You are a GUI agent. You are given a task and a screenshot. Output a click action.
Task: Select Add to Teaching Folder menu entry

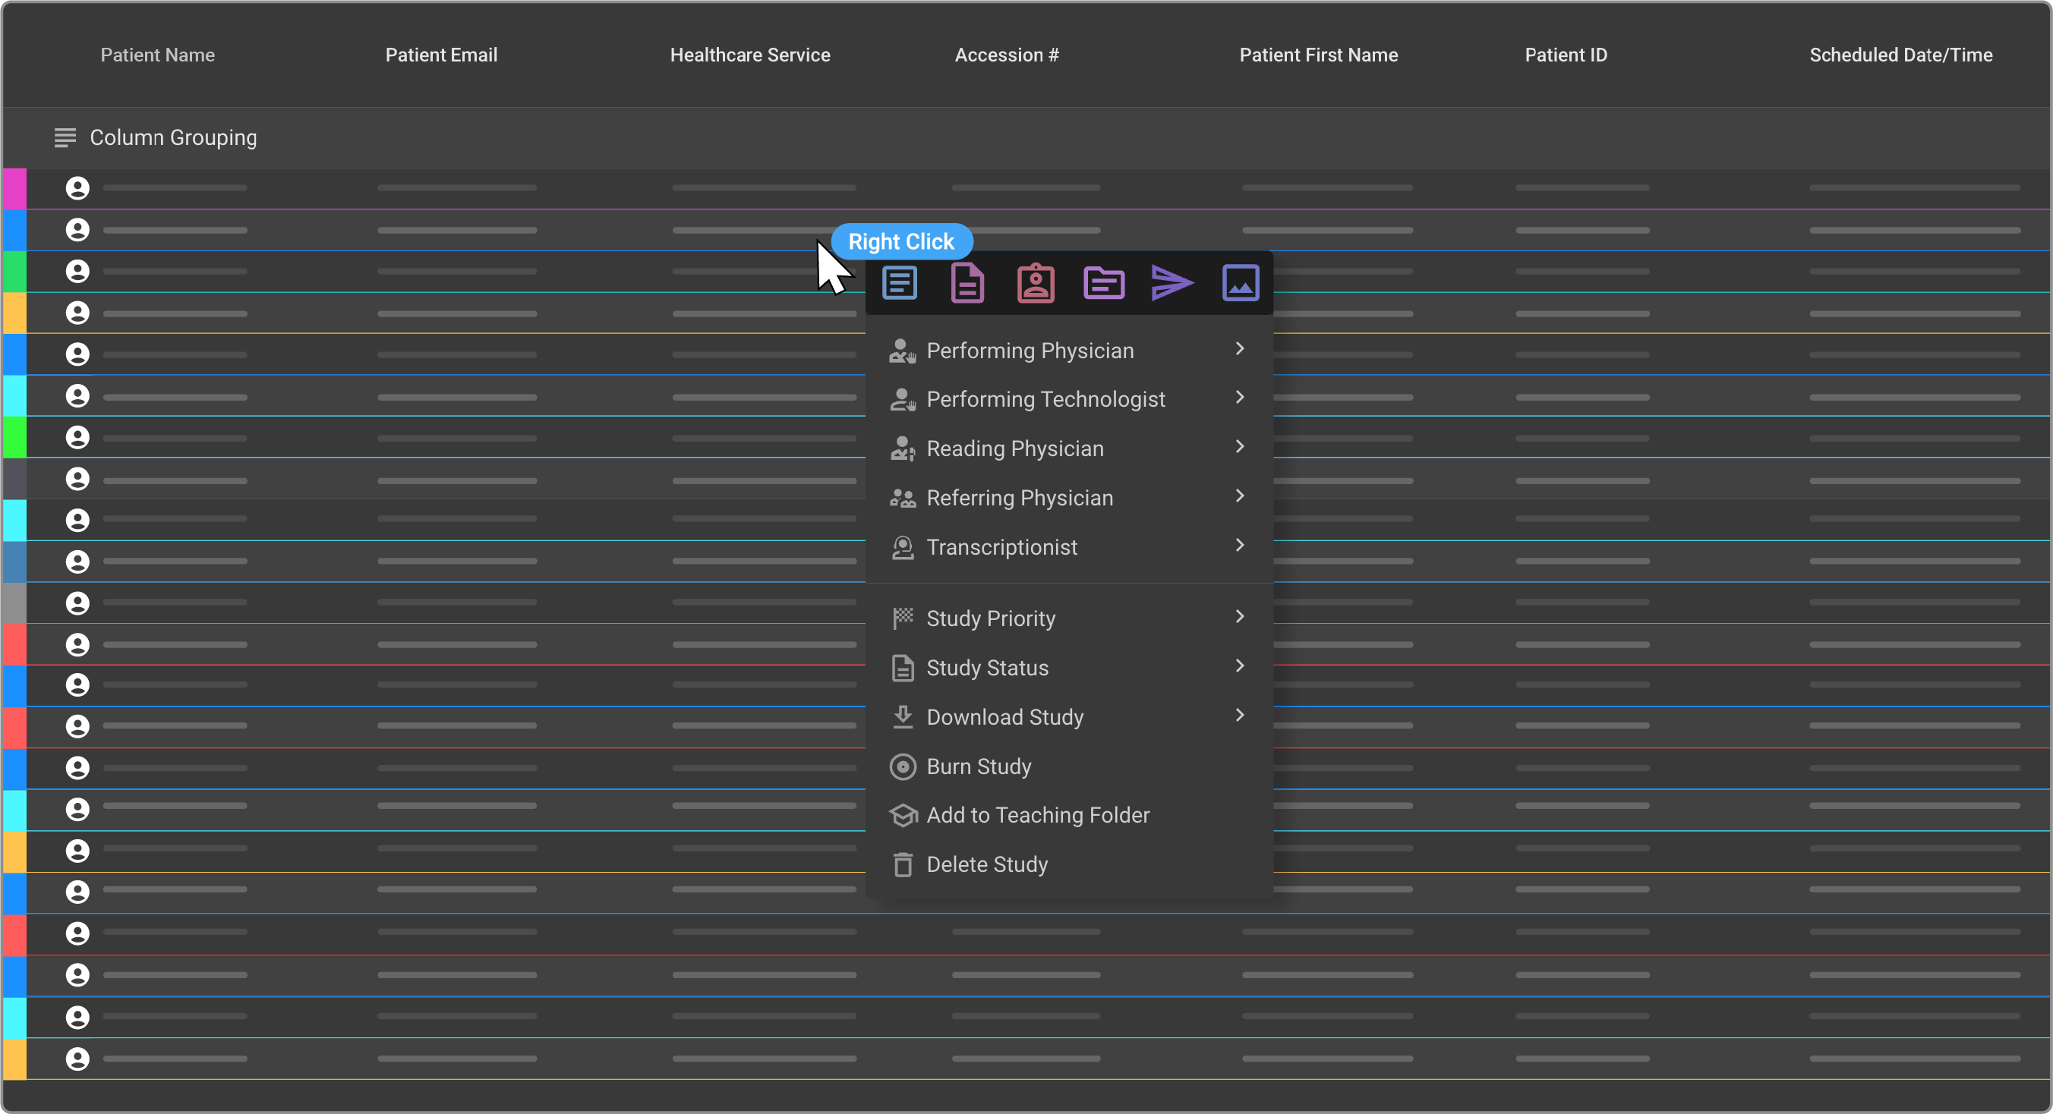coord(1037,816)
